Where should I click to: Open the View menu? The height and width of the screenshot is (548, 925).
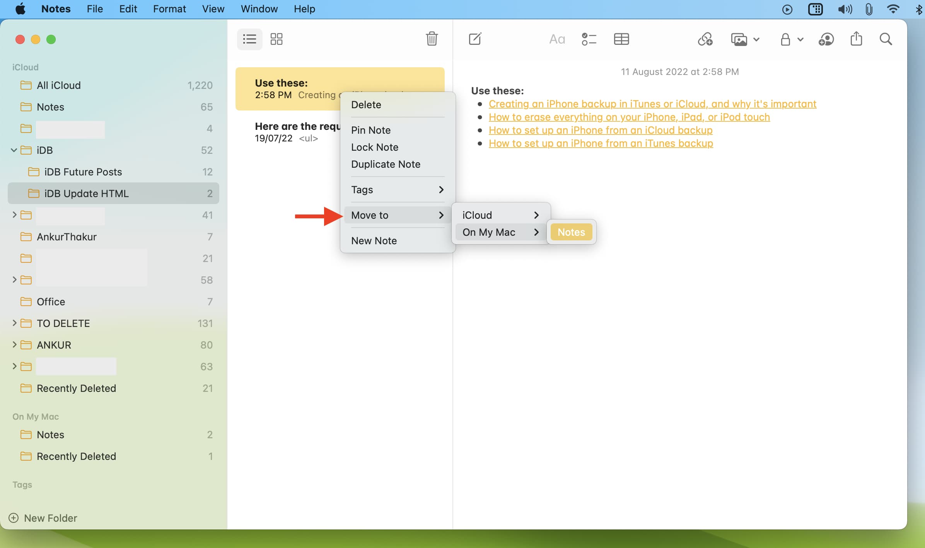coord(213,9)
